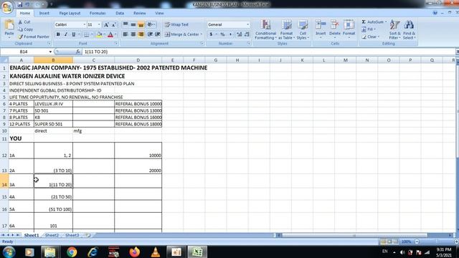Click the formula bar text 1(11 TO 20)
This screenshot has height=258, width=459.
coord(96,52)
